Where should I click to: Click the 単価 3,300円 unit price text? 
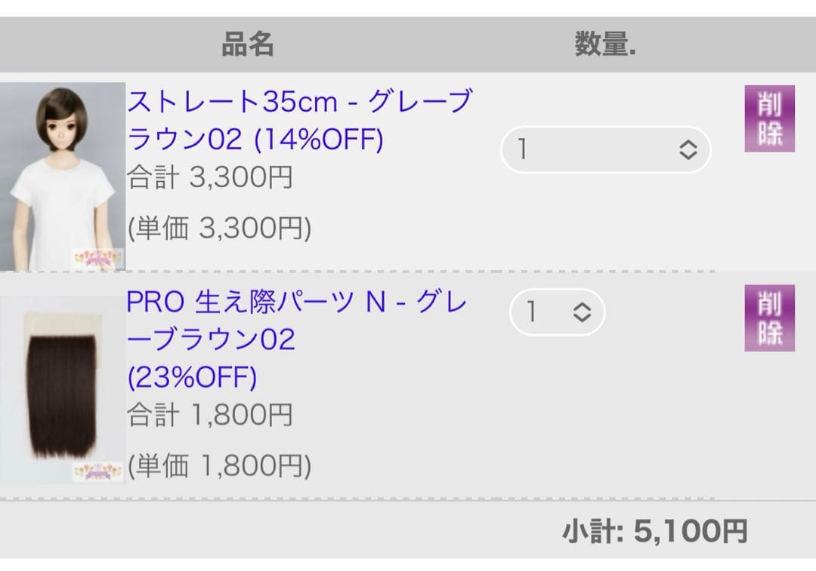pos(219,228)
